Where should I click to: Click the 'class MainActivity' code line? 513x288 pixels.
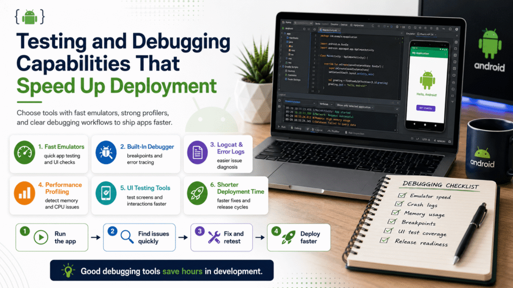[344, 56]
